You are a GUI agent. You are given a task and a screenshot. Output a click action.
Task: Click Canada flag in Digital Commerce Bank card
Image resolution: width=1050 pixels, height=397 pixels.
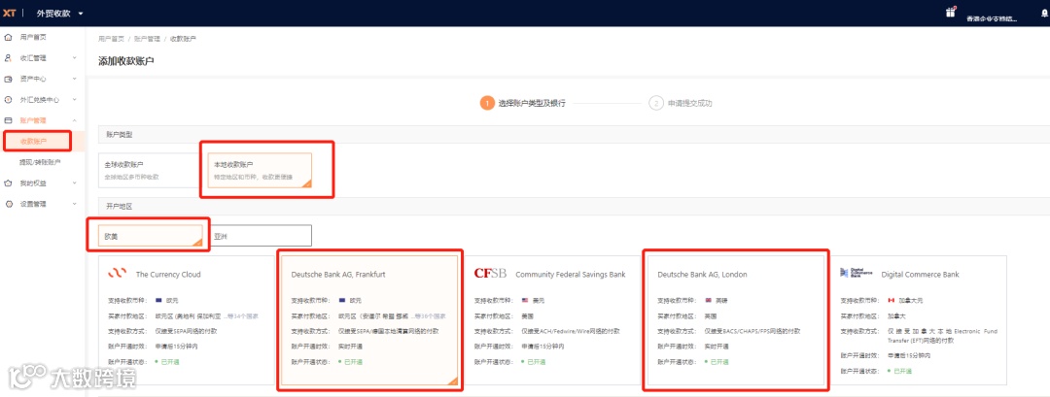892,300
